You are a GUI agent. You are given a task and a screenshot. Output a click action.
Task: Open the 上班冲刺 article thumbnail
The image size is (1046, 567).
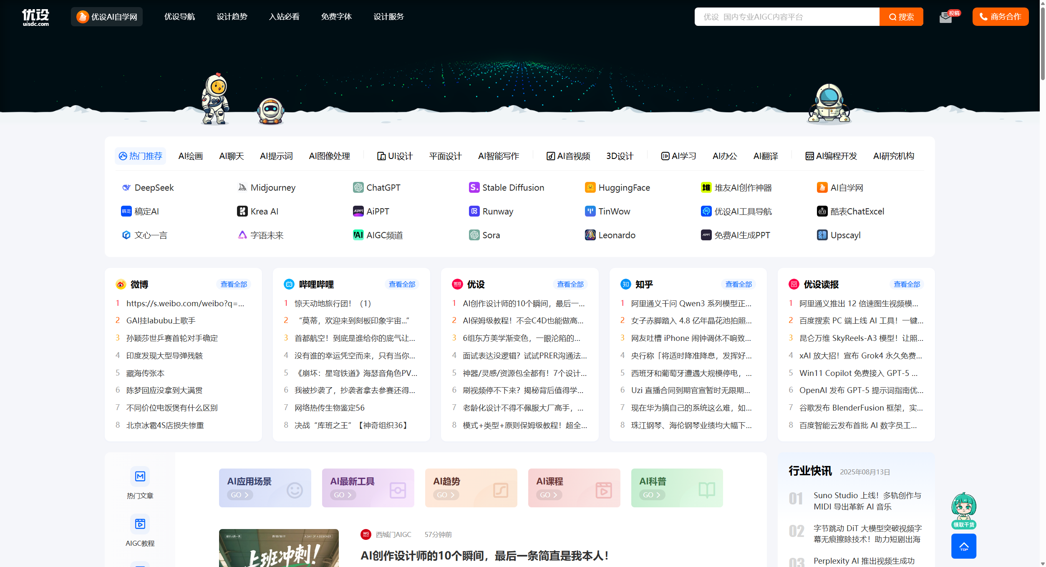(279, 548)
